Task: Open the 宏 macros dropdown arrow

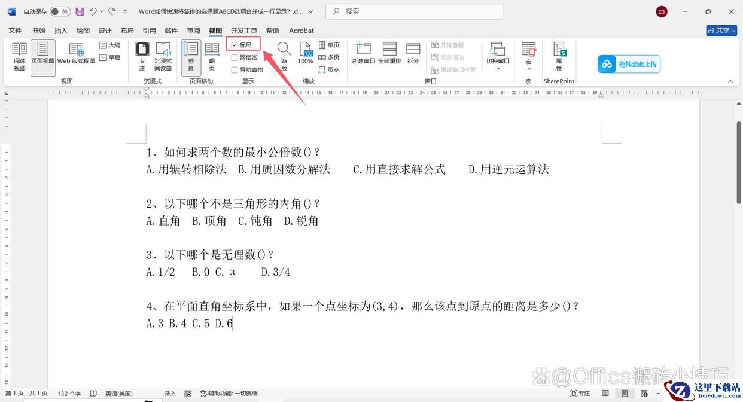Action: pos(528,68)
